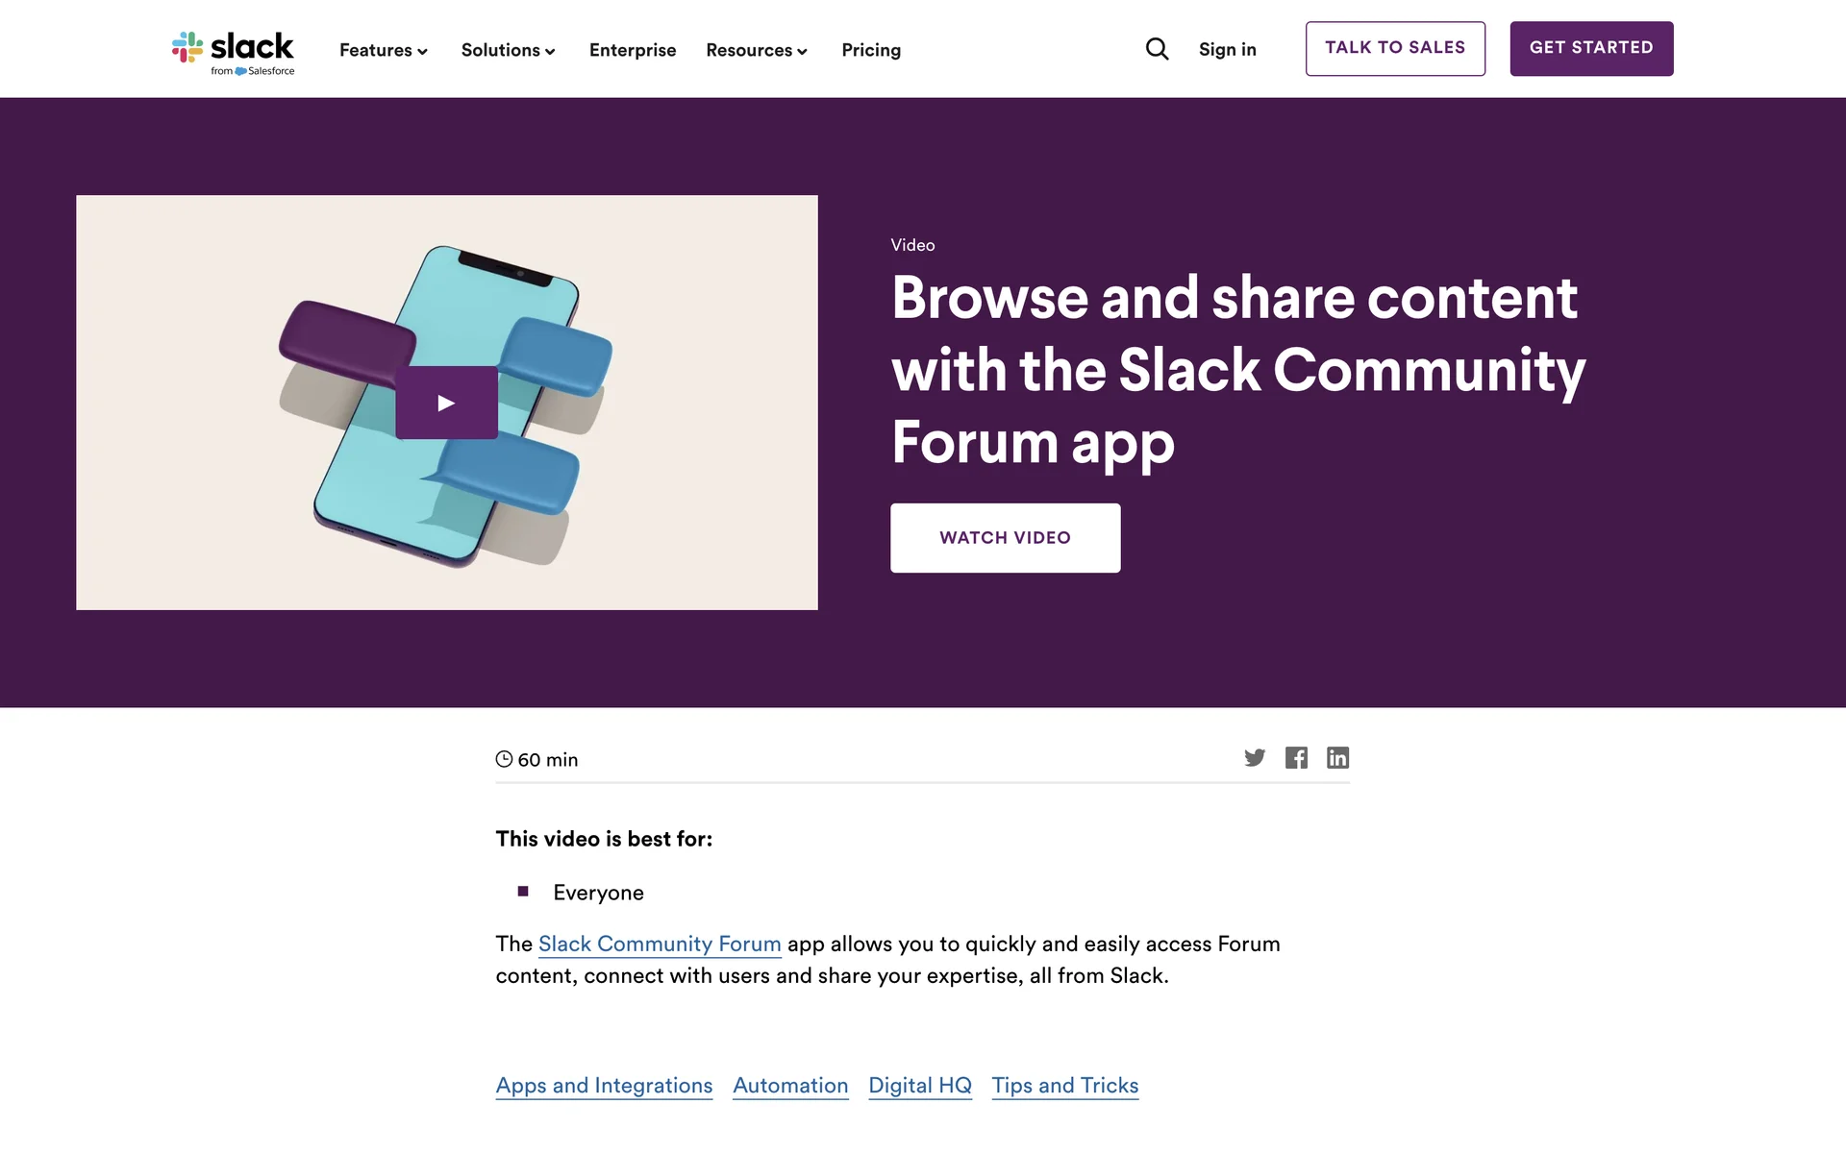Screen dimensions: 1846x1153
Task: Share this page on Twitter
Action: click(1255, 758)
